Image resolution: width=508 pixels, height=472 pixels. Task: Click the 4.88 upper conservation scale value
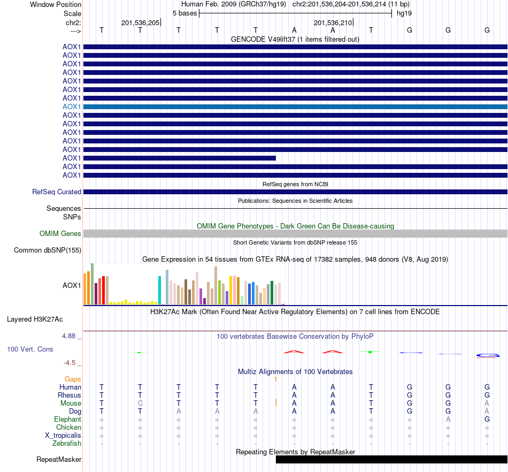[x=68, y=336]
